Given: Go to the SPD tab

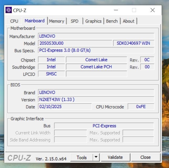Looking at the screenshot, I should point(74,21).
